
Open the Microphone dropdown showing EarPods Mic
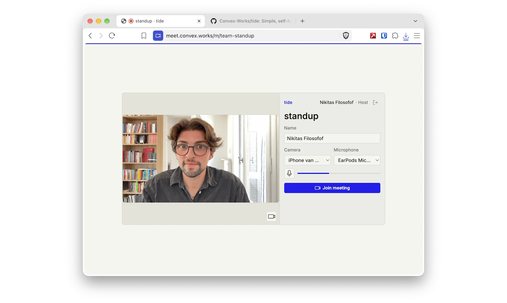(x=357, y=160)
